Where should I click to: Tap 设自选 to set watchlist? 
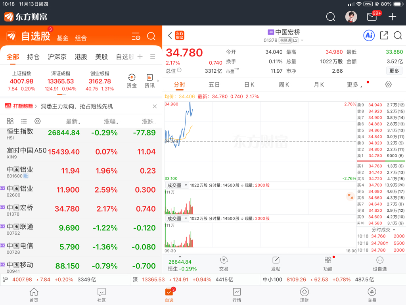379,264
